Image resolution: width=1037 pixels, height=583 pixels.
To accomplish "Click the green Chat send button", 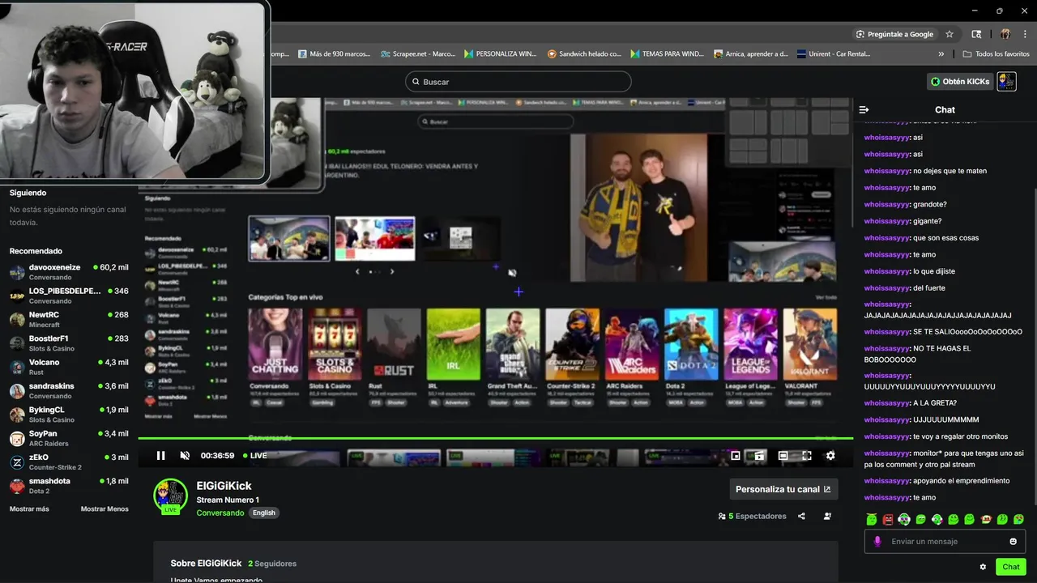I will (1011, 567).
